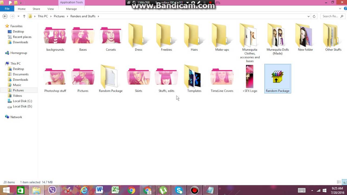Switch to the Share ribbon tab
This screenshot has height=195, width=347.
36,9
